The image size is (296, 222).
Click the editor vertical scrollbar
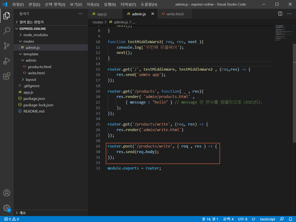coord(294,93)
